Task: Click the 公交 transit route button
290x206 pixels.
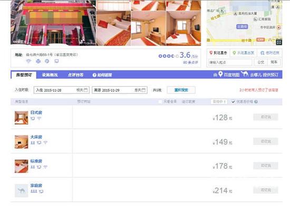Action: pyautogui.click(x=261, y=63)
